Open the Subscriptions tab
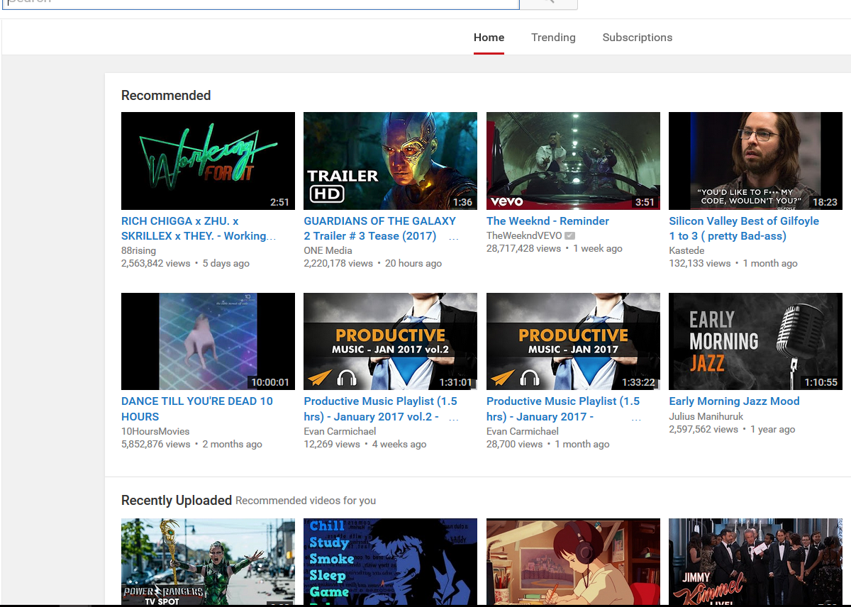This screenshot has height=607, width=851. 637,38
